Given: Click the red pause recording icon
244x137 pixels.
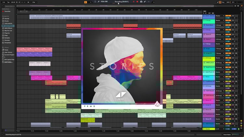Looking at the screenshot, I should pyautogui.click(x=133, y=2).
